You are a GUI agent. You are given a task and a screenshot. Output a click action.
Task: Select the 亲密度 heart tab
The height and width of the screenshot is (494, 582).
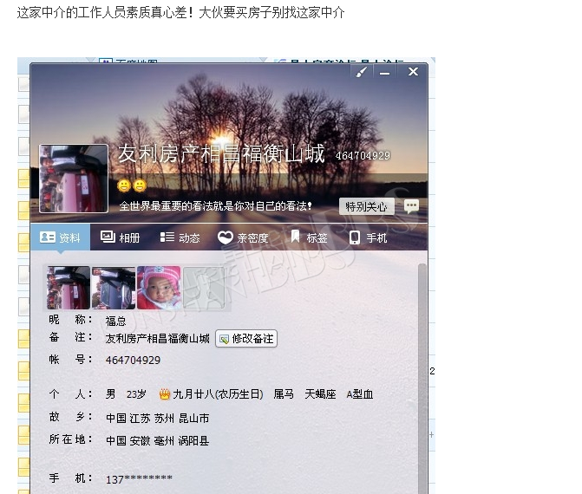pyautogui.click(x=243, y=237)
